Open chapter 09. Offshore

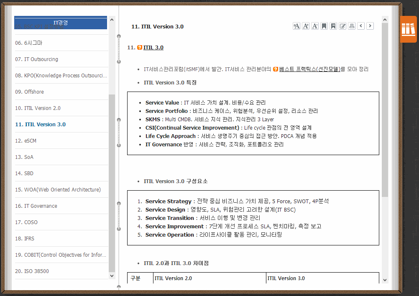[61, 92]
